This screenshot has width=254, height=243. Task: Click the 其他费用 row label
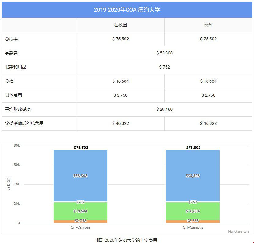(13, 95)
